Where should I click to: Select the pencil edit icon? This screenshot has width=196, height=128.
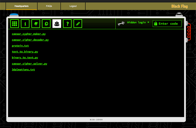78,23
